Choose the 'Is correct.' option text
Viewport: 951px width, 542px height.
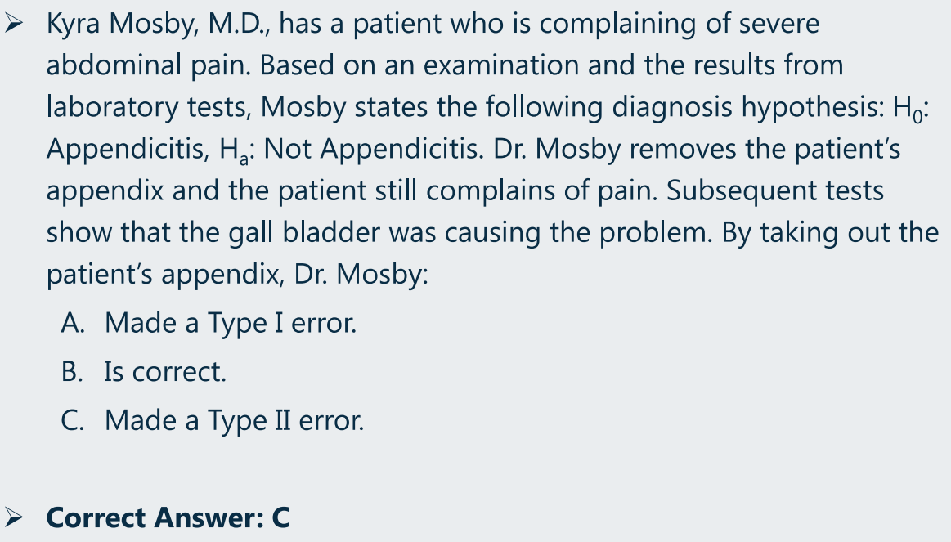(x=165, y=372)
